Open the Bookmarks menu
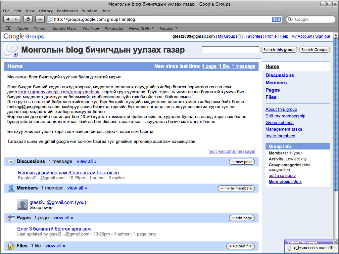Viewport: 339px width, 254px height. (67, 11)
